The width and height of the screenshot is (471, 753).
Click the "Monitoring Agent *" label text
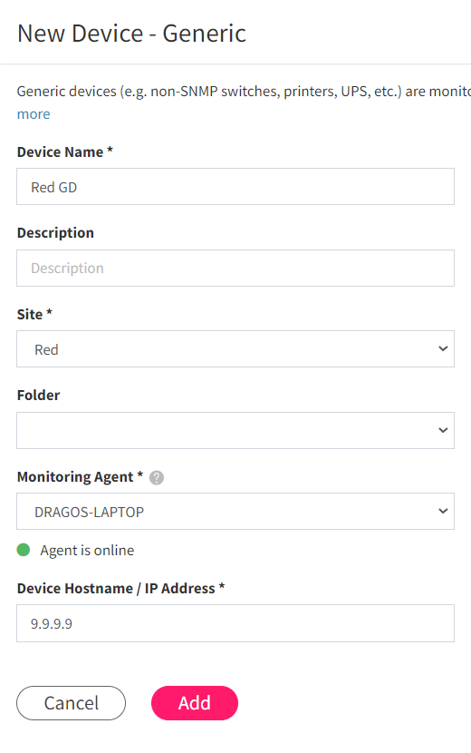tap(80, 477)
